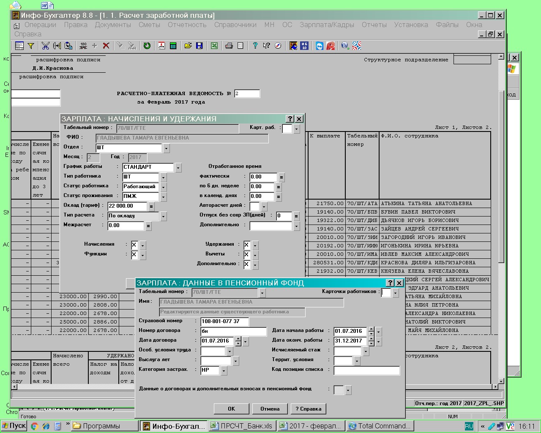The height and width of the screenshot is (433, 541).
Task: Click the = button beside Межрасчет
Action: pos(148,226)
